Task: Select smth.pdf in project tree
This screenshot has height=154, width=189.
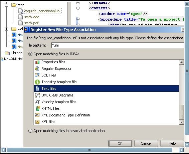Action: tap(31, 23)
